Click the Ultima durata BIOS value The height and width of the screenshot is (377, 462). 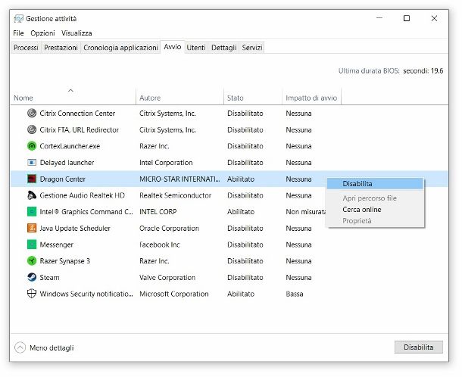point(423,70)
